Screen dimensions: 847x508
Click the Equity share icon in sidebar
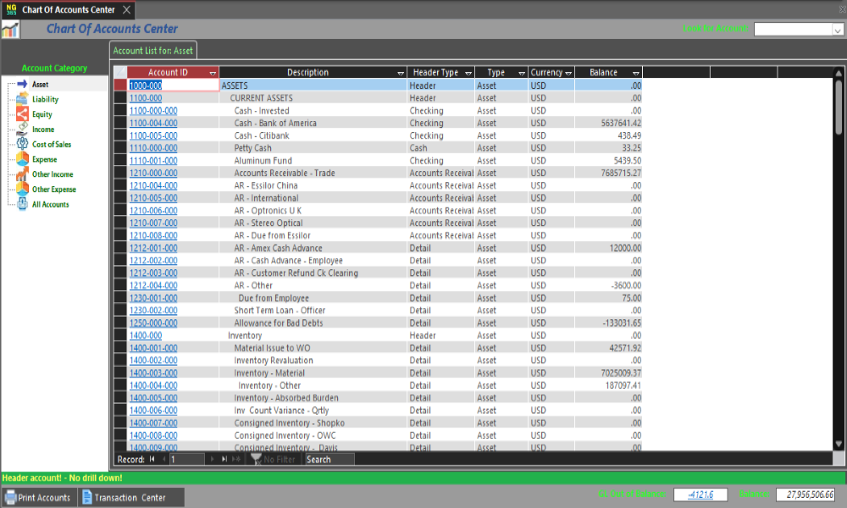click(22, 114)
